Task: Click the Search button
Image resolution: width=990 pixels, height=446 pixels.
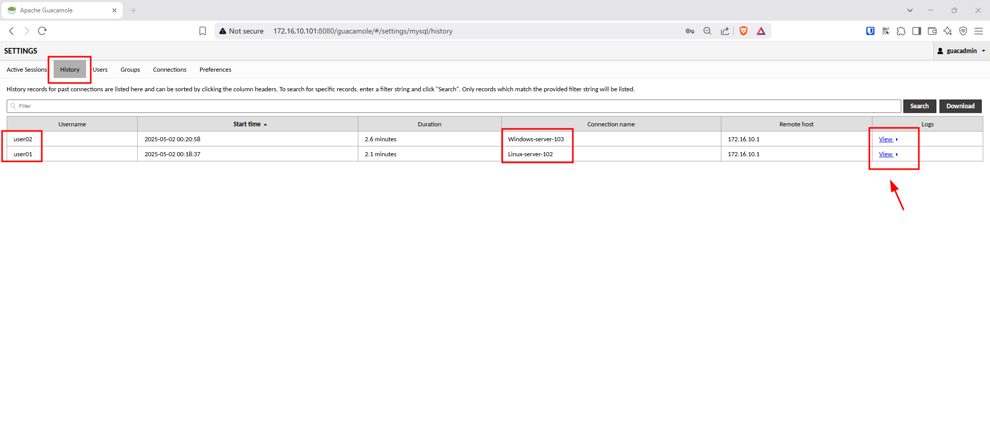Action: click(919, 106)
